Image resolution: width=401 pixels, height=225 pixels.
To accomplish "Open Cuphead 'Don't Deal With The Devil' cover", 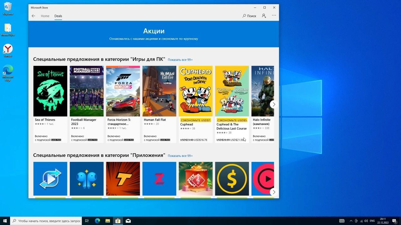I will pyautogui.click(x=196, y=91).
